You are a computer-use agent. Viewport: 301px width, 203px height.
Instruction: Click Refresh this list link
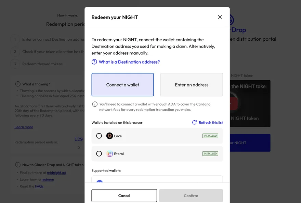211,122
